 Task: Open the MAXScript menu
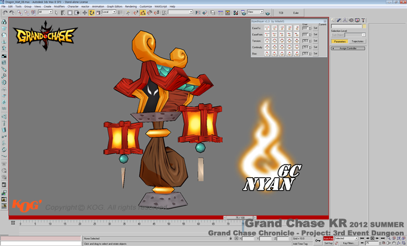click(x=161, y=7)
